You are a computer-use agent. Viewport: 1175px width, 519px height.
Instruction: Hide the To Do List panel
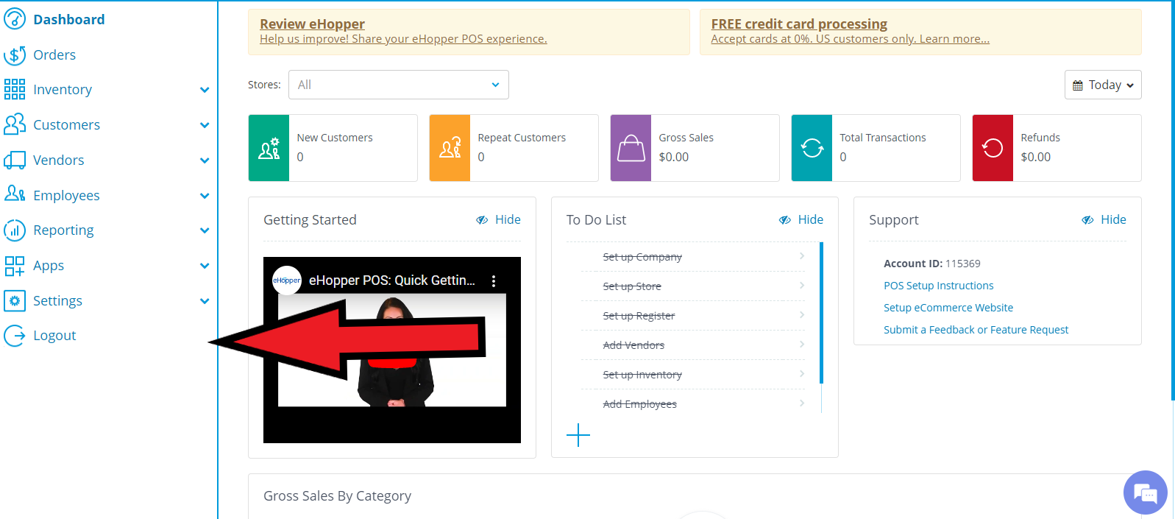(802, 220)
